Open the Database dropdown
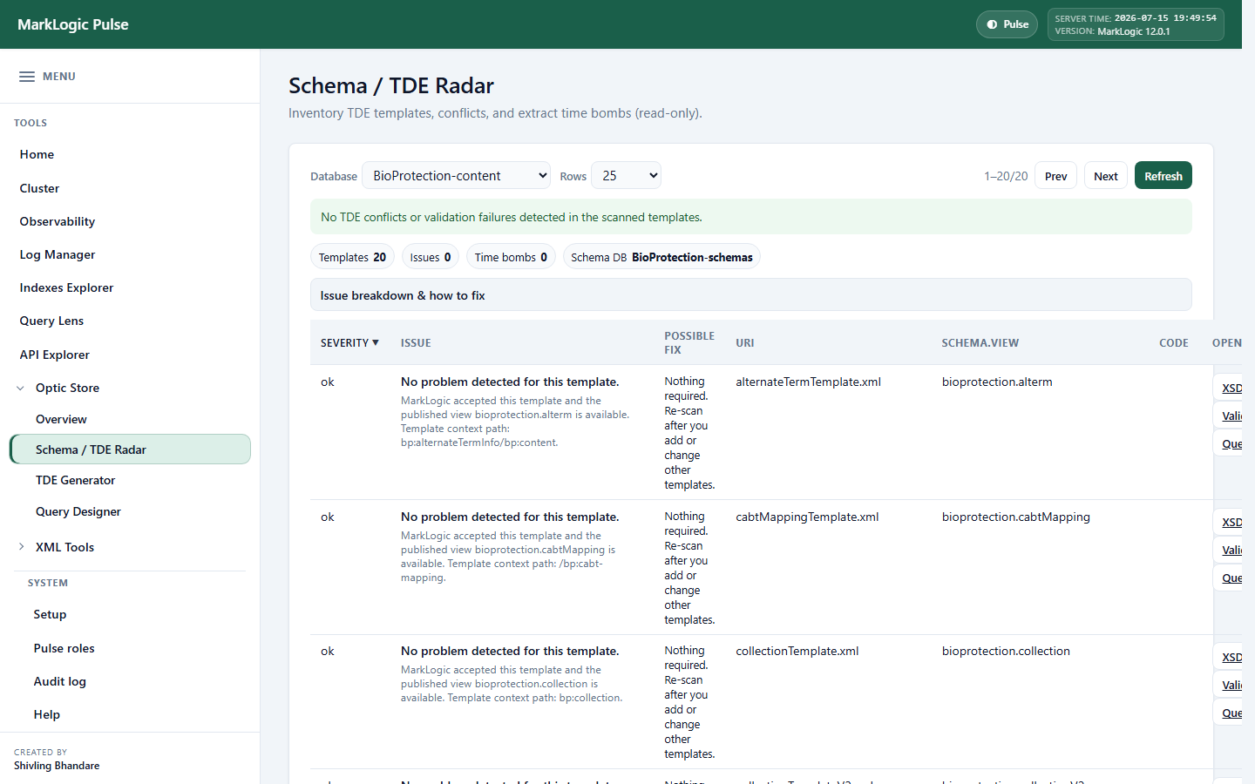Image resolution: width=1255 pixels, height=784 pixels. pyautogui.click(x=456, y=175)
